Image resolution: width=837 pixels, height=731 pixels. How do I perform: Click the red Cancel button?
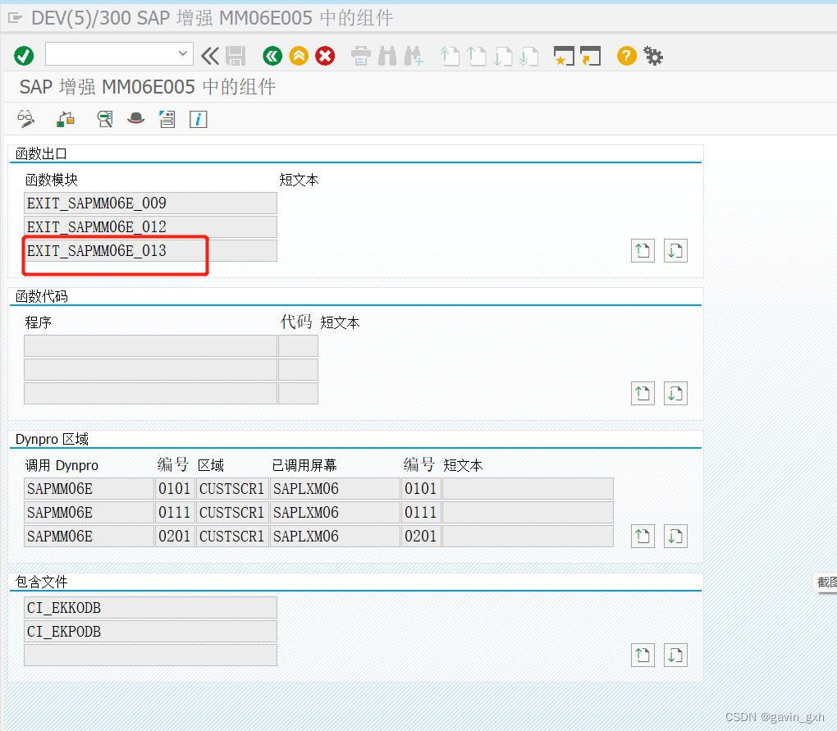325,56
